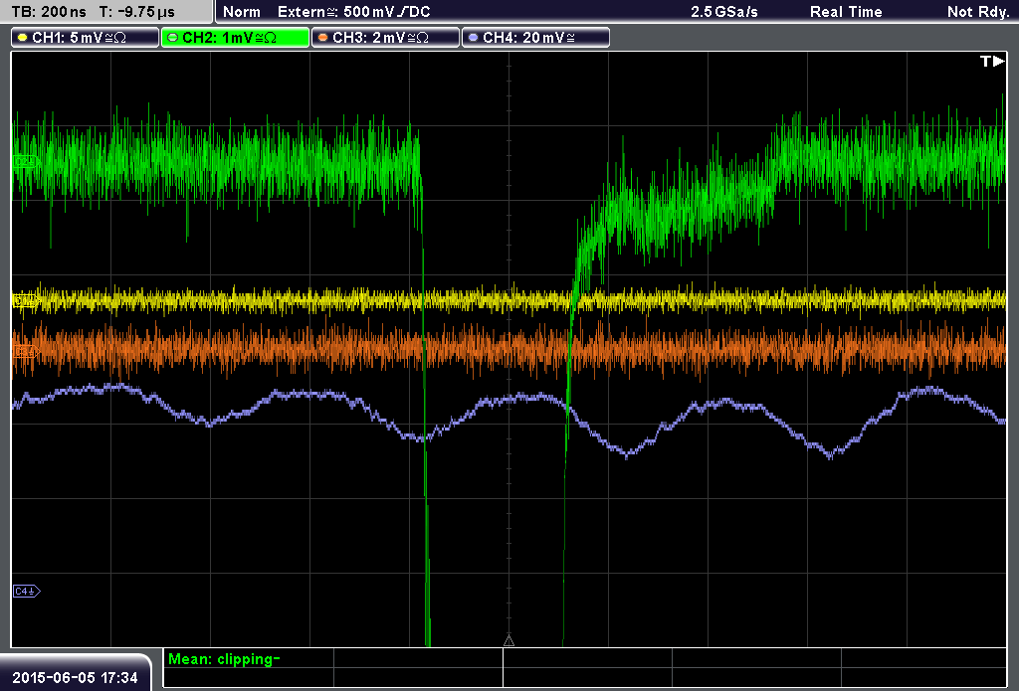Click the Real Time acquisition label
Screen dimensions: 1019x691
846,12
